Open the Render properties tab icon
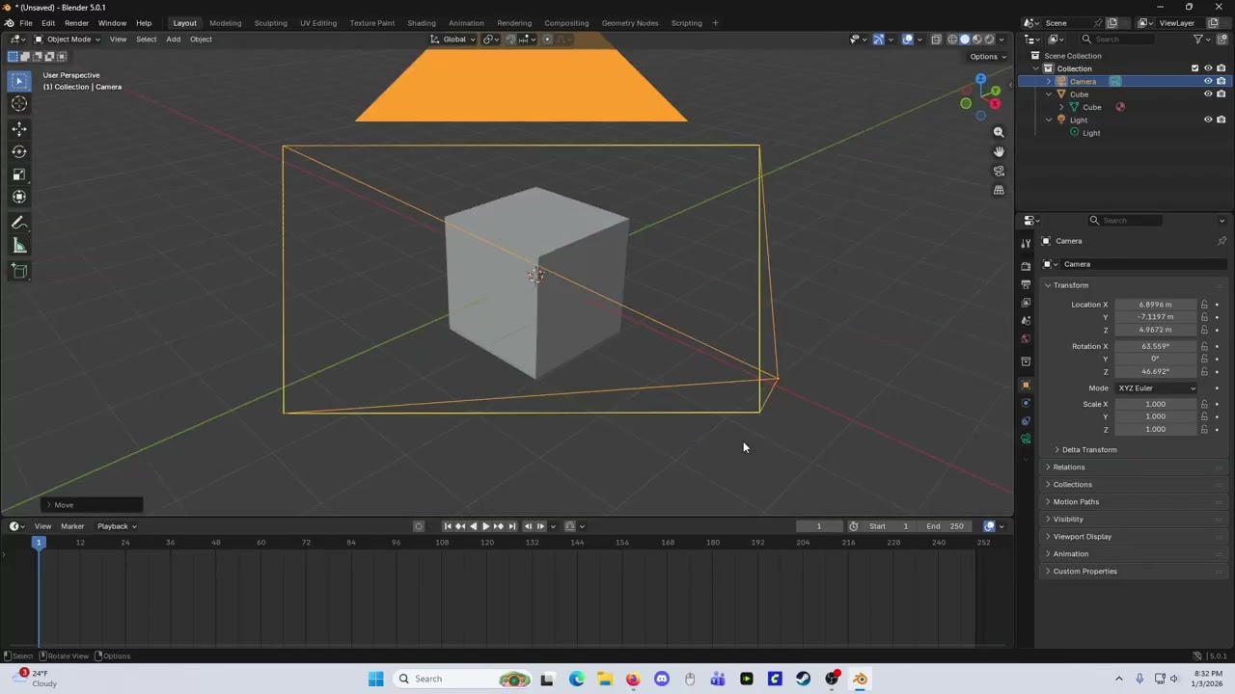Image resolution: width=1235 pixels, height=694 pixels. [x=1026, y=266]
